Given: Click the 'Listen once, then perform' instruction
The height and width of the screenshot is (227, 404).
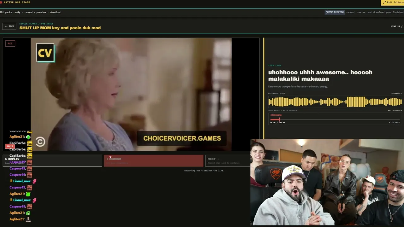Looking at the screenshot, I should pyautogui.click(x=298, y=86).
